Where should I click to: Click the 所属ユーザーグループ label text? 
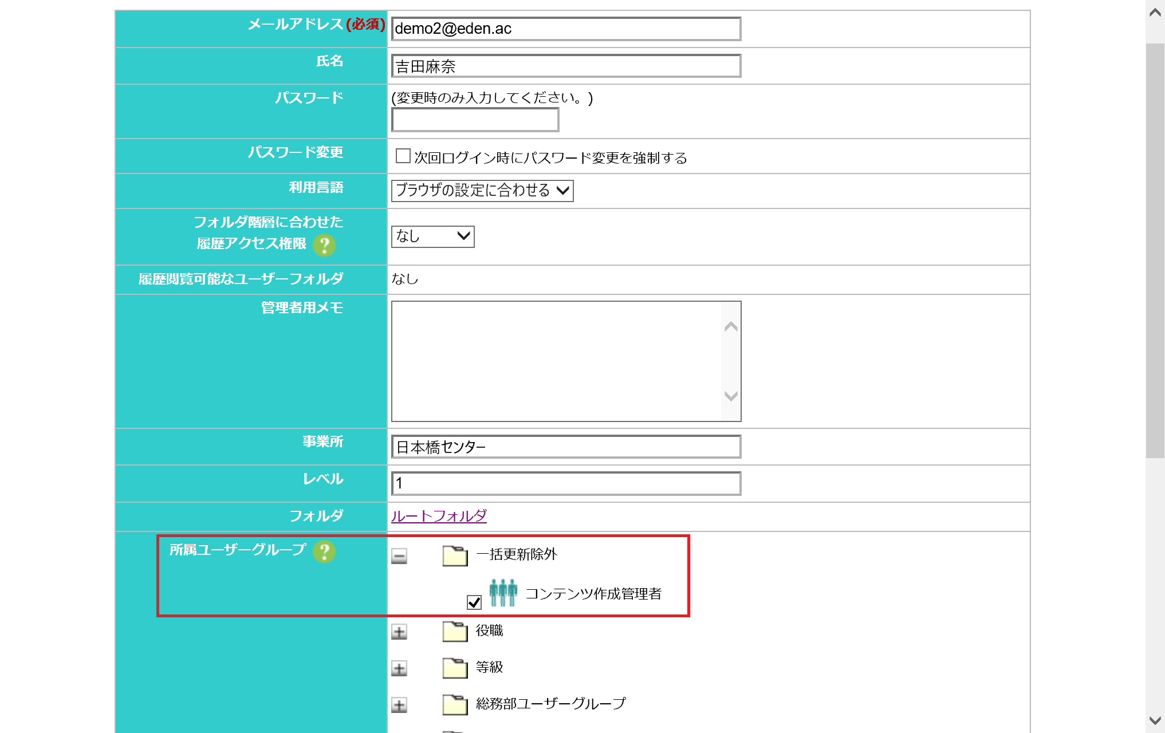pos(238,550)
